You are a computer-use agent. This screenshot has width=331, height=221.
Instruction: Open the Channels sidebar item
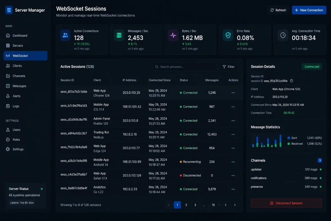pyautogui.click(x=25, y=76)
